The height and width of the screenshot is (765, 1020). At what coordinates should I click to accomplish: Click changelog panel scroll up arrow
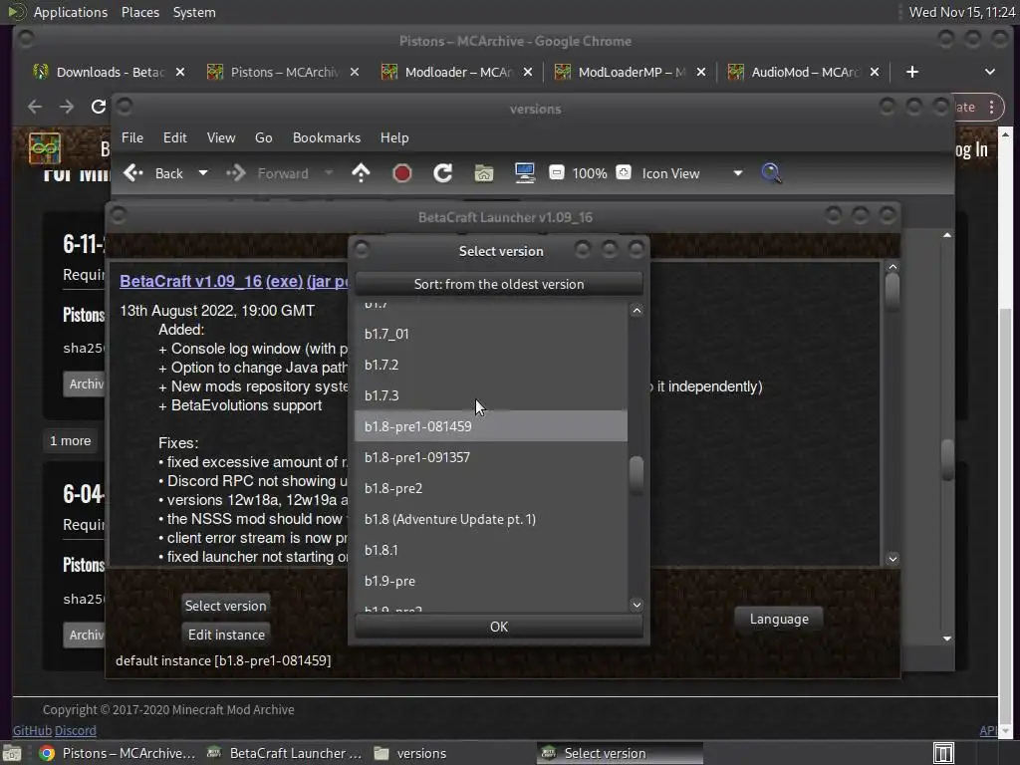[x=892, y=267]
